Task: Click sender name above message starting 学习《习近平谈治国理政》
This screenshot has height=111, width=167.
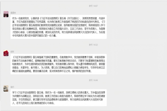Action: (x=12, y=87)
